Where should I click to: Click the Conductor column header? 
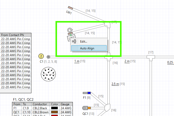40,104
